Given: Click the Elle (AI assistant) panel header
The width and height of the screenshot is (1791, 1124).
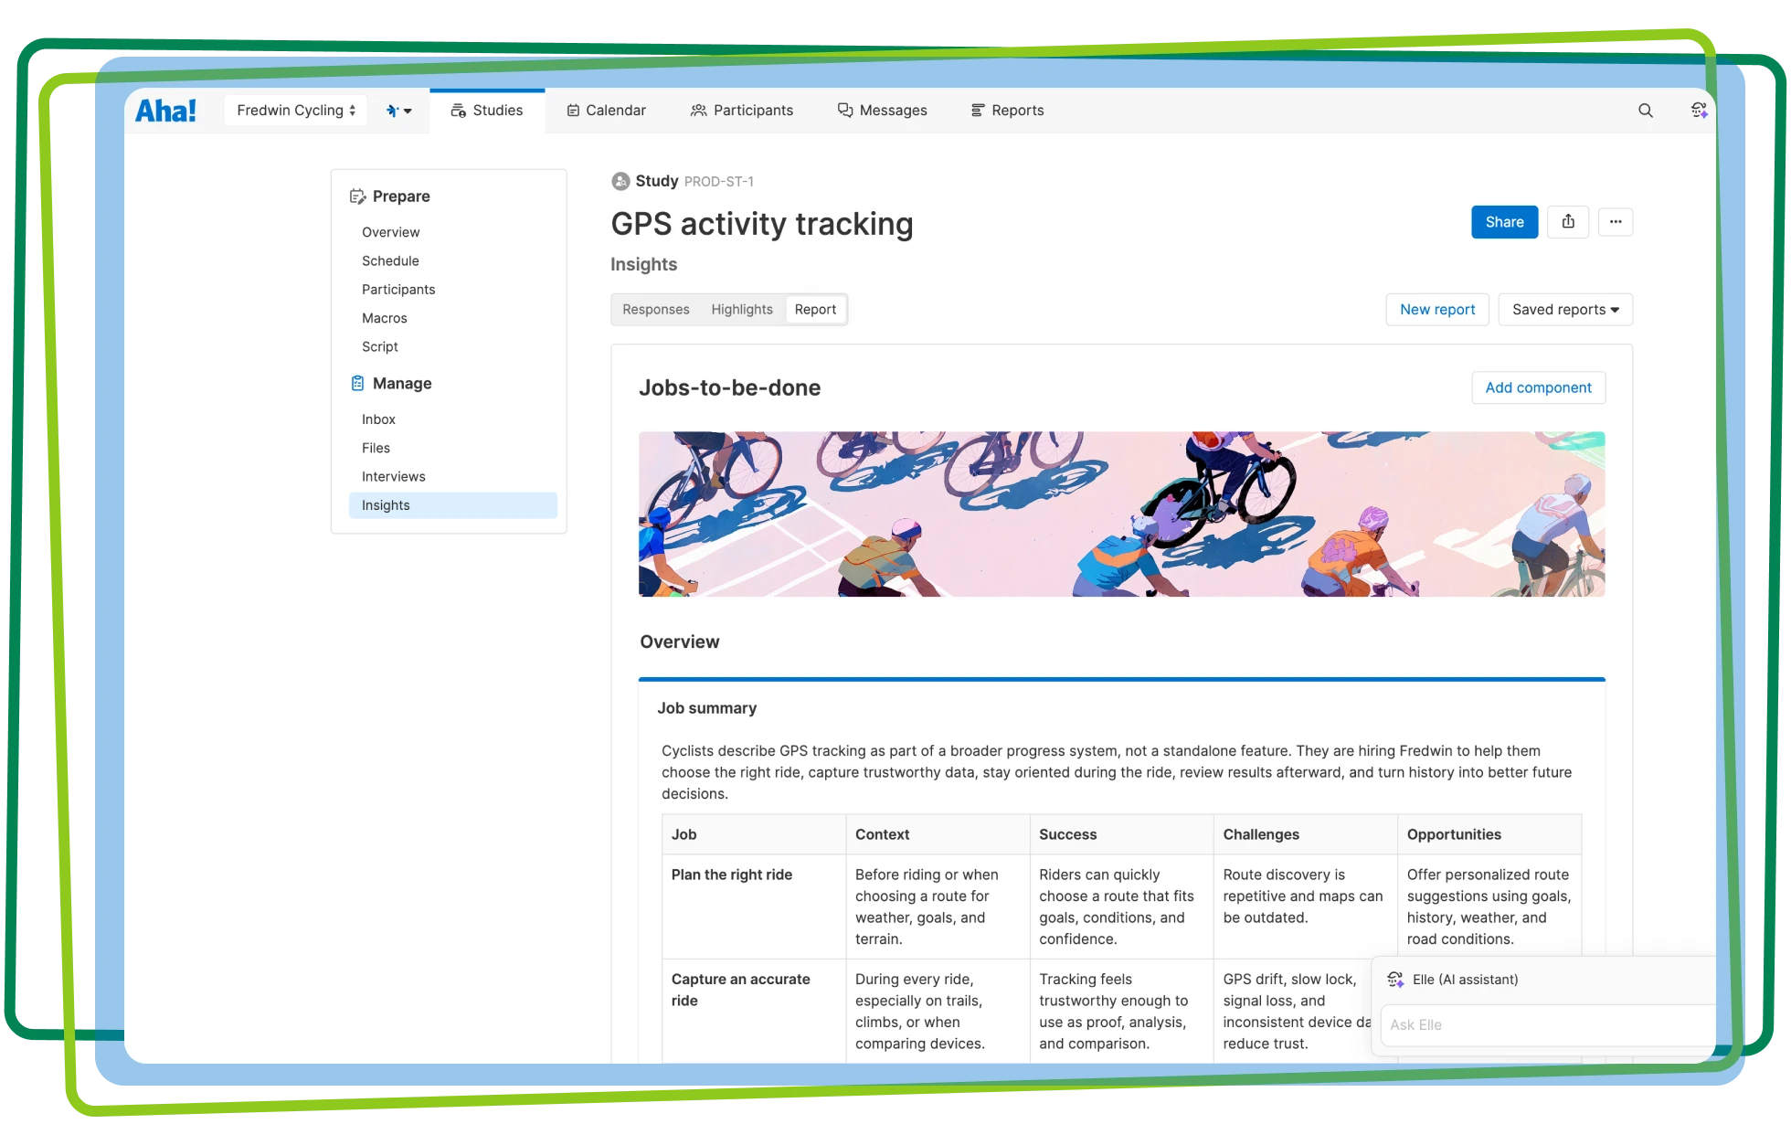Looking at the screenshot, I should (x=1465, y=980).
